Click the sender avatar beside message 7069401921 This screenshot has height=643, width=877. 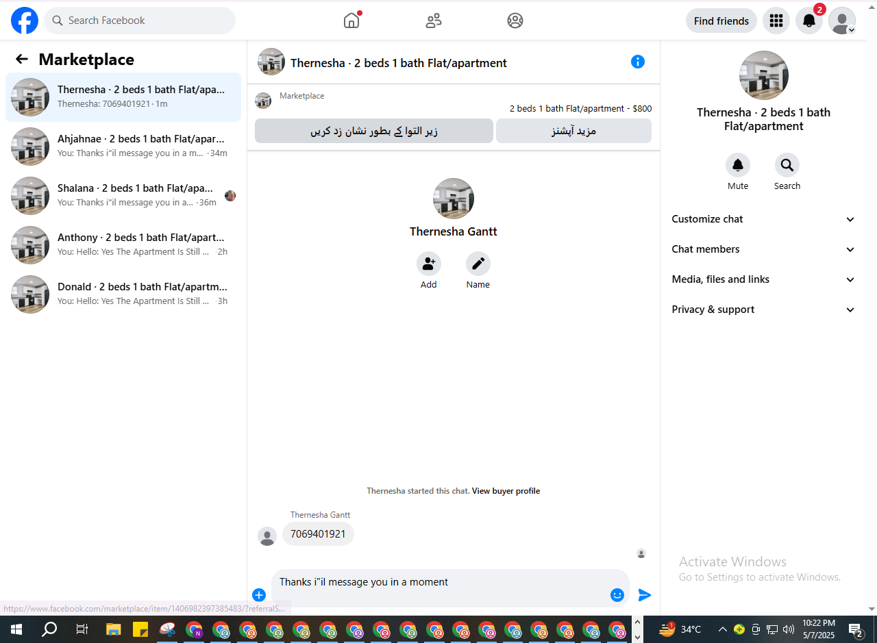(x=267, y=536)
